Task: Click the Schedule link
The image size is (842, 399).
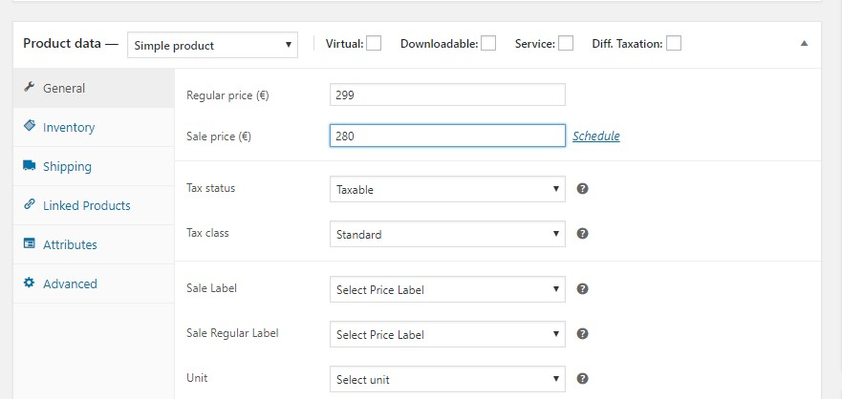Action: (x=595, y=136)
